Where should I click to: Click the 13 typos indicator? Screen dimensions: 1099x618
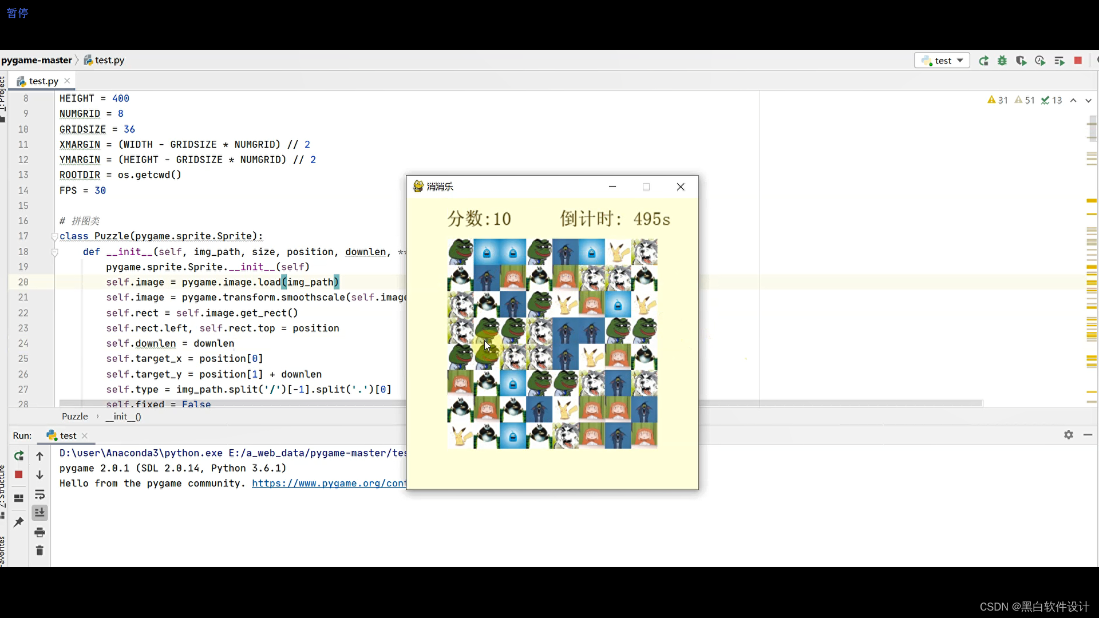[1051, 100]
